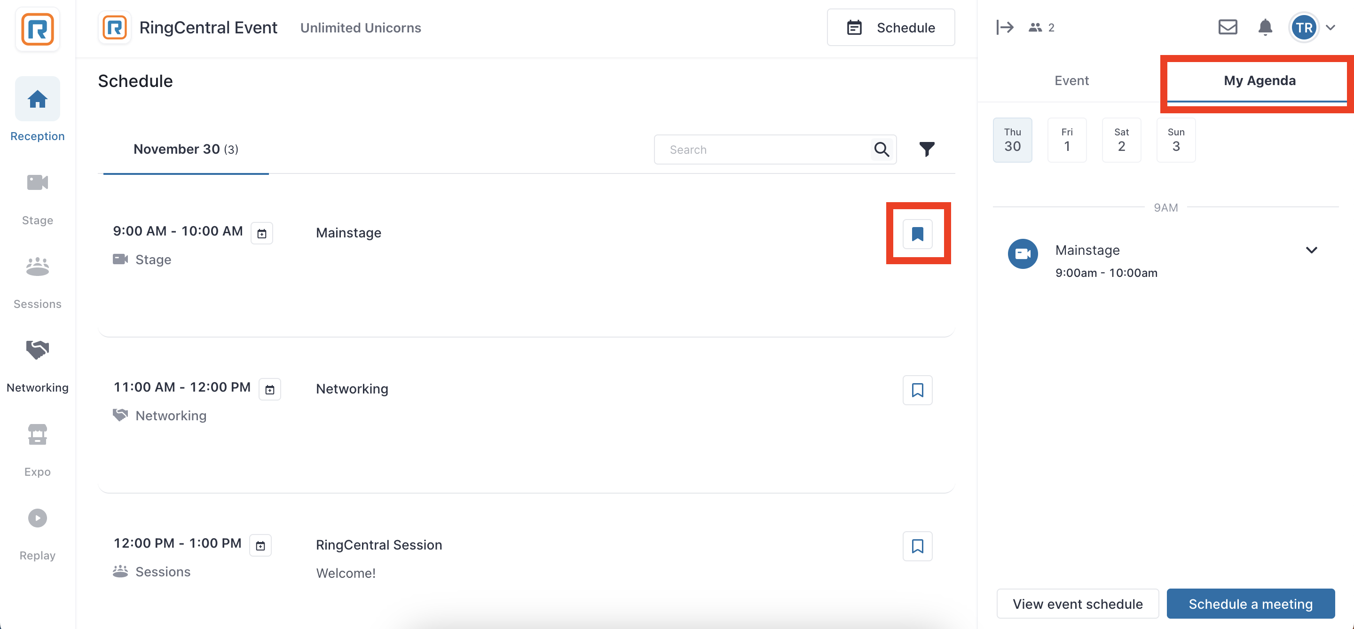Click the RingCentral logo in sidebar
The width and height of the screenshot is (1354, 629).
click(37, 29)
